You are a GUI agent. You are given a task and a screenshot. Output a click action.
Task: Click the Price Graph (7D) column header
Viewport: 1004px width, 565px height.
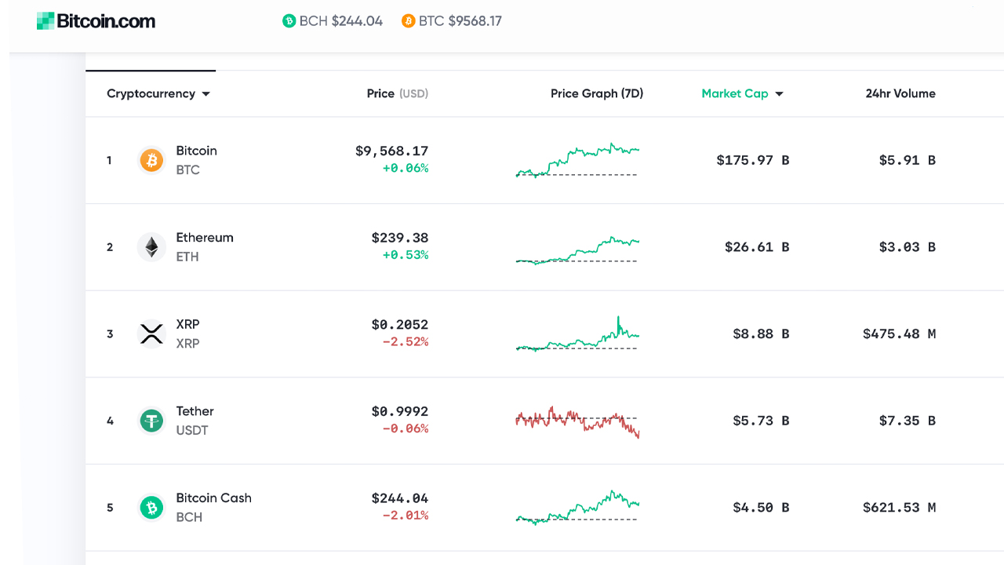coord(597,93)
